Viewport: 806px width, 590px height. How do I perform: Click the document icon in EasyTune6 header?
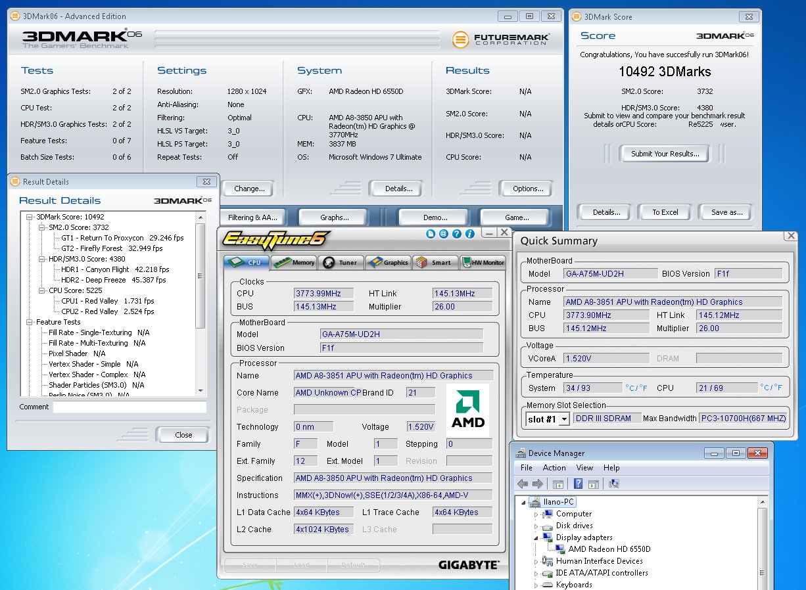tap(431, 233)
